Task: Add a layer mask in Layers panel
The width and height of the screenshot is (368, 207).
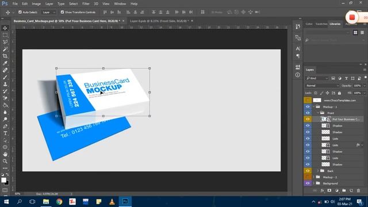Action: coord(329,190)
